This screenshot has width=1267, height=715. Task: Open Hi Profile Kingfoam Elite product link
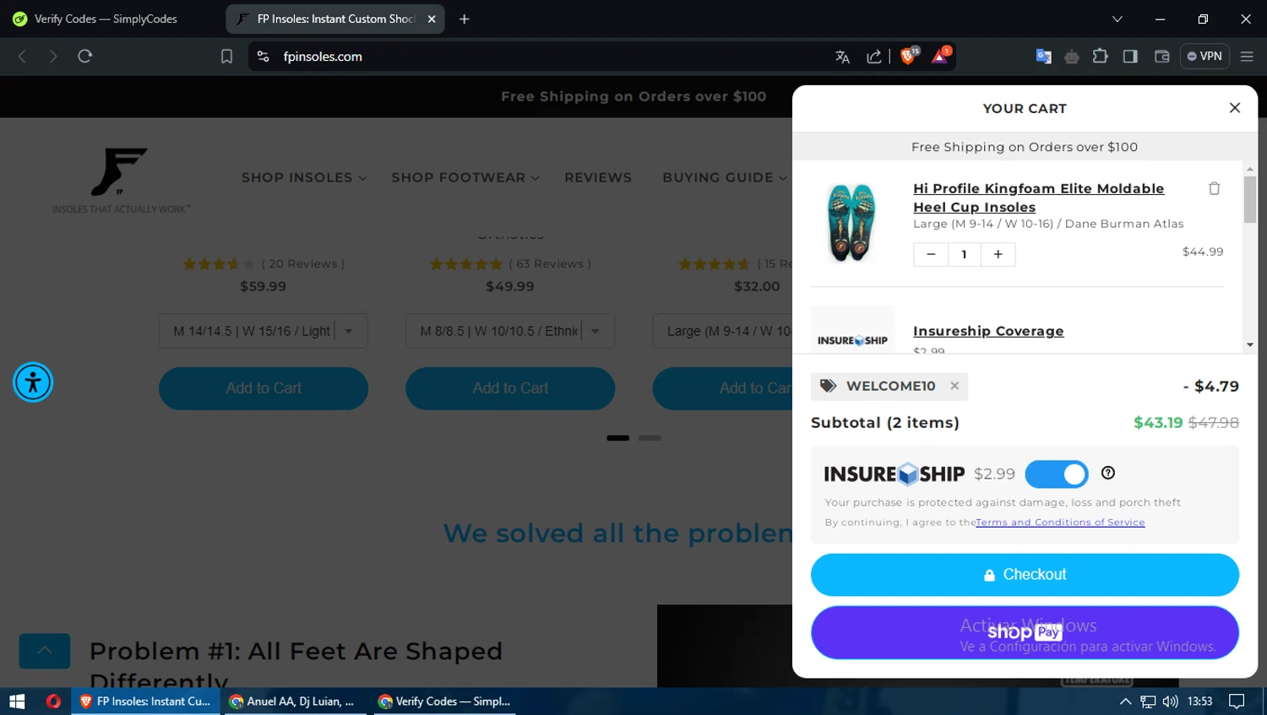(1038, 198)
